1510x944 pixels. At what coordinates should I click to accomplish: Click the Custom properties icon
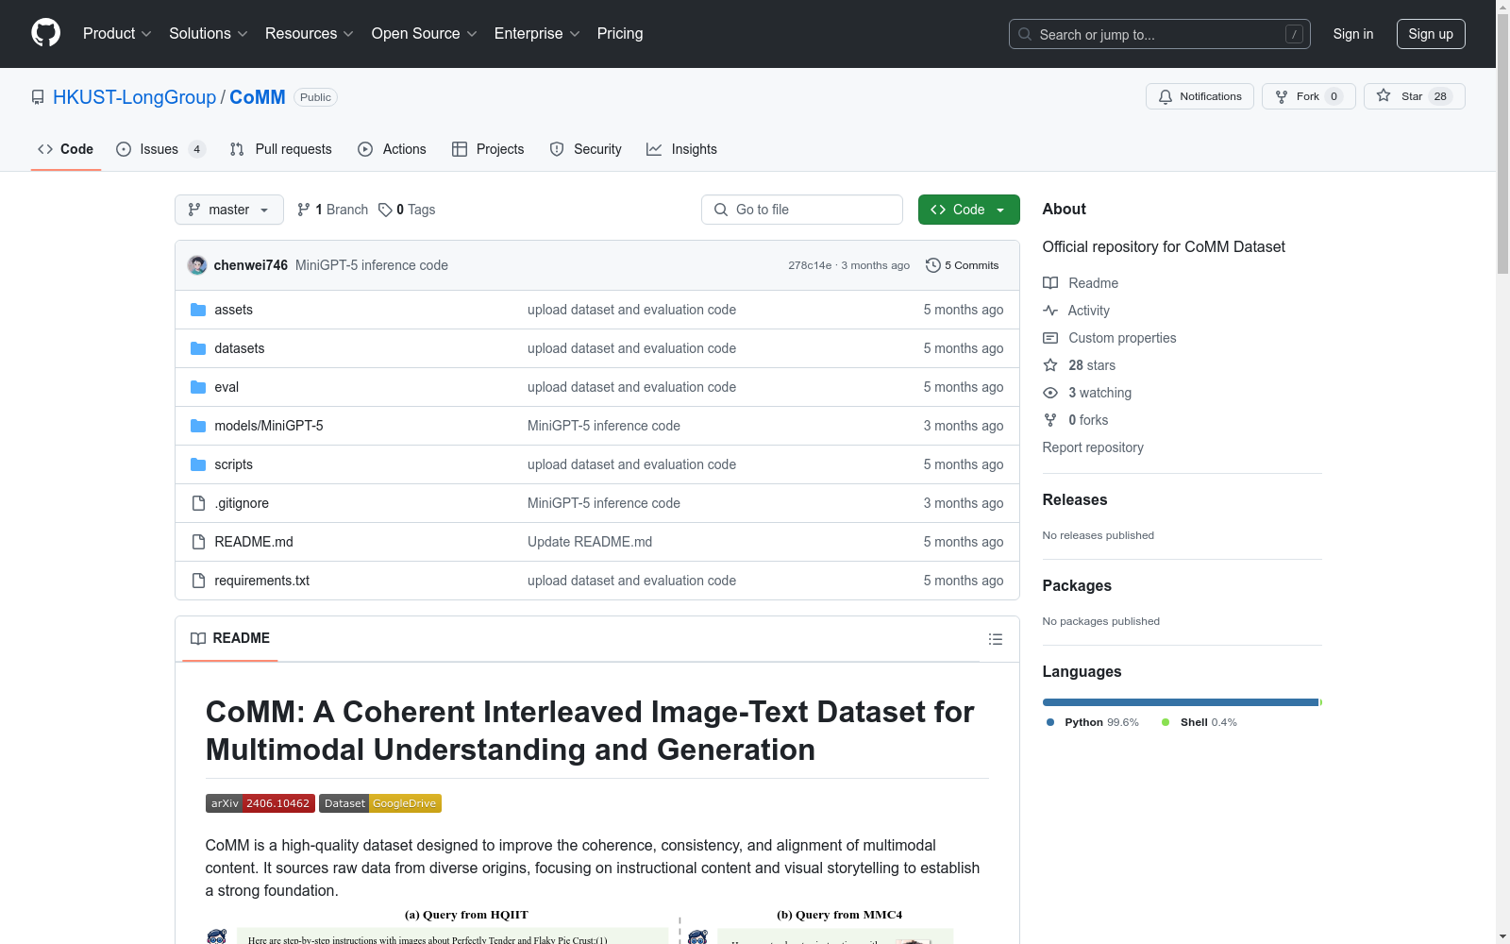pos(1050,338)
